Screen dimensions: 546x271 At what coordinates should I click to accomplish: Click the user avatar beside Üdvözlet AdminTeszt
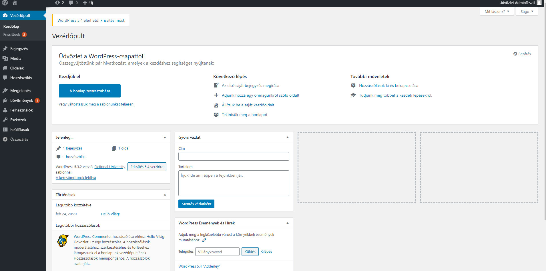point(539,3)
